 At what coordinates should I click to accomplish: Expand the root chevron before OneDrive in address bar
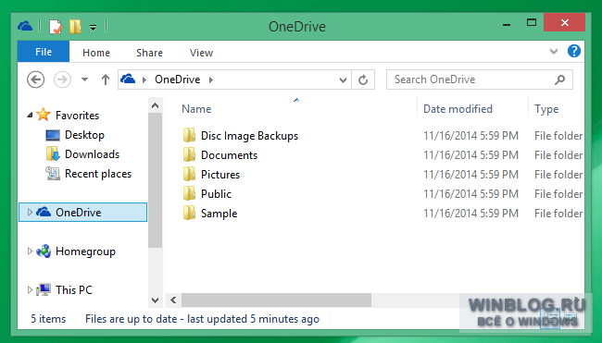coord(144,80)
